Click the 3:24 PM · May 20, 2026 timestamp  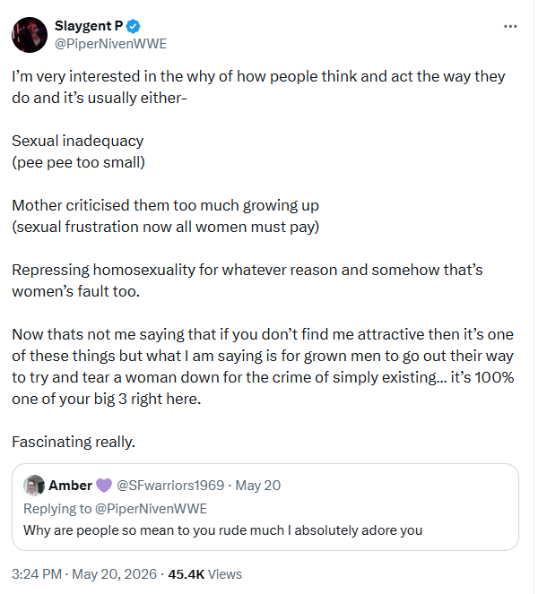tap(84, 574)
